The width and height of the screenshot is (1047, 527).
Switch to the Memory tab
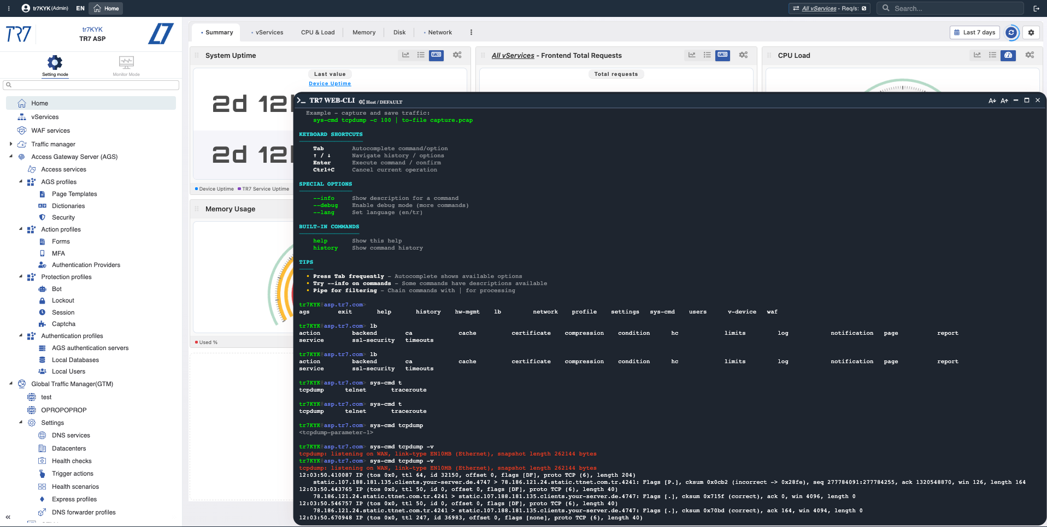364,32
